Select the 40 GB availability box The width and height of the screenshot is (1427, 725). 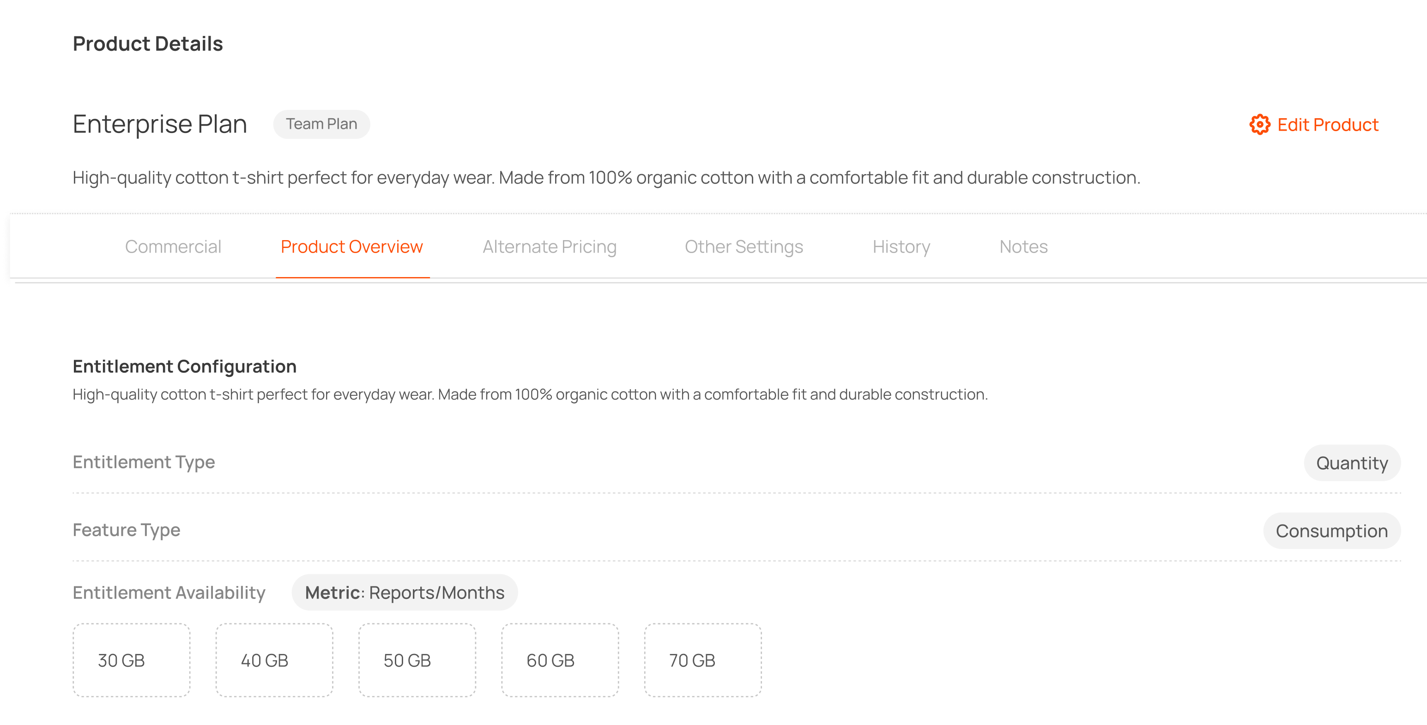click(274, 660)
